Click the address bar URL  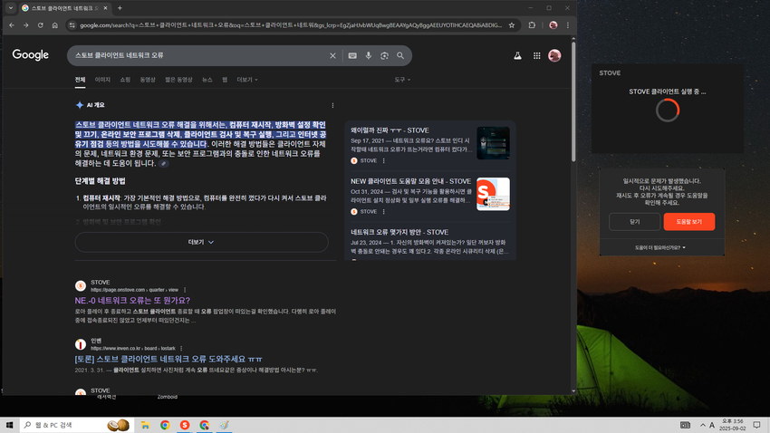291,25
